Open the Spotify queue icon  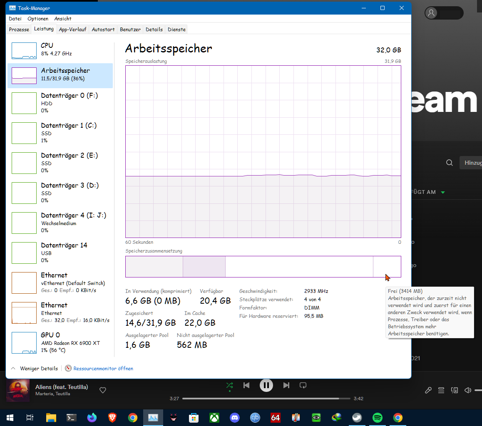[x=441, y=390]
